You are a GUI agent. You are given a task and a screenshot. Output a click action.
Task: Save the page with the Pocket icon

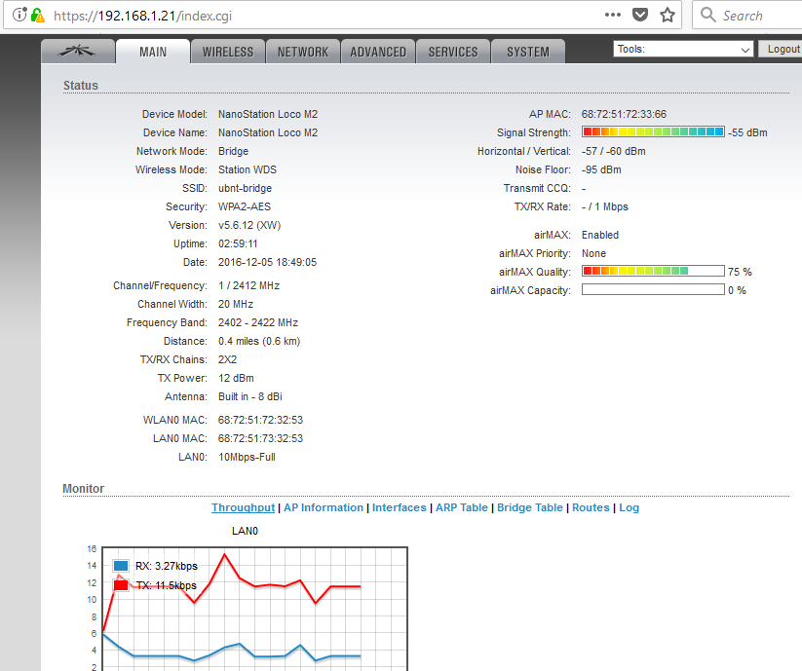[x=639, y=15]
